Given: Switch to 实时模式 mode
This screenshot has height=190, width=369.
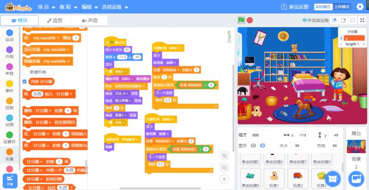Looking at the screenshot, I should [x=323, y=7].
